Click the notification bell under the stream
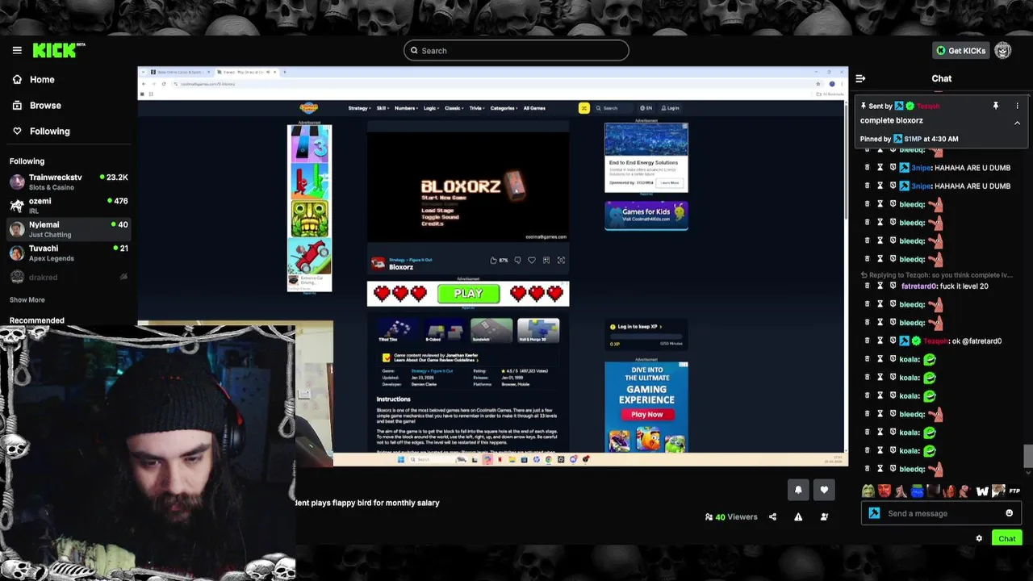1033x581 pixels. tap(798, 490)
